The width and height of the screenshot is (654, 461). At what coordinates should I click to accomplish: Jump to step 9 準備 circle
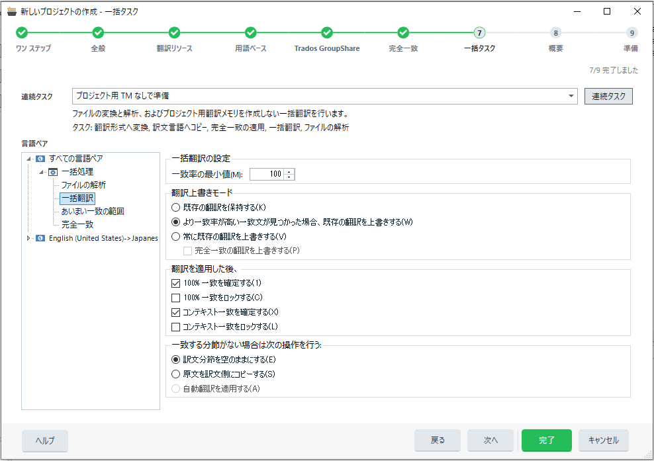632,32
